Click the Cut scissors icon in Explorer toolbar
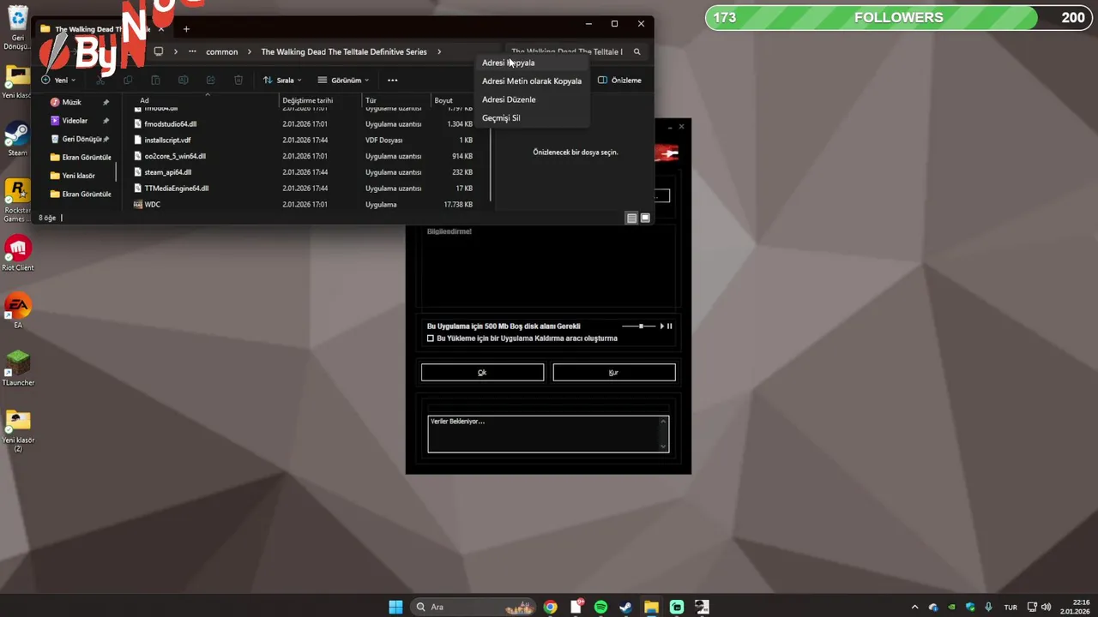This screenshot has height=617, width=1098. 100,80
